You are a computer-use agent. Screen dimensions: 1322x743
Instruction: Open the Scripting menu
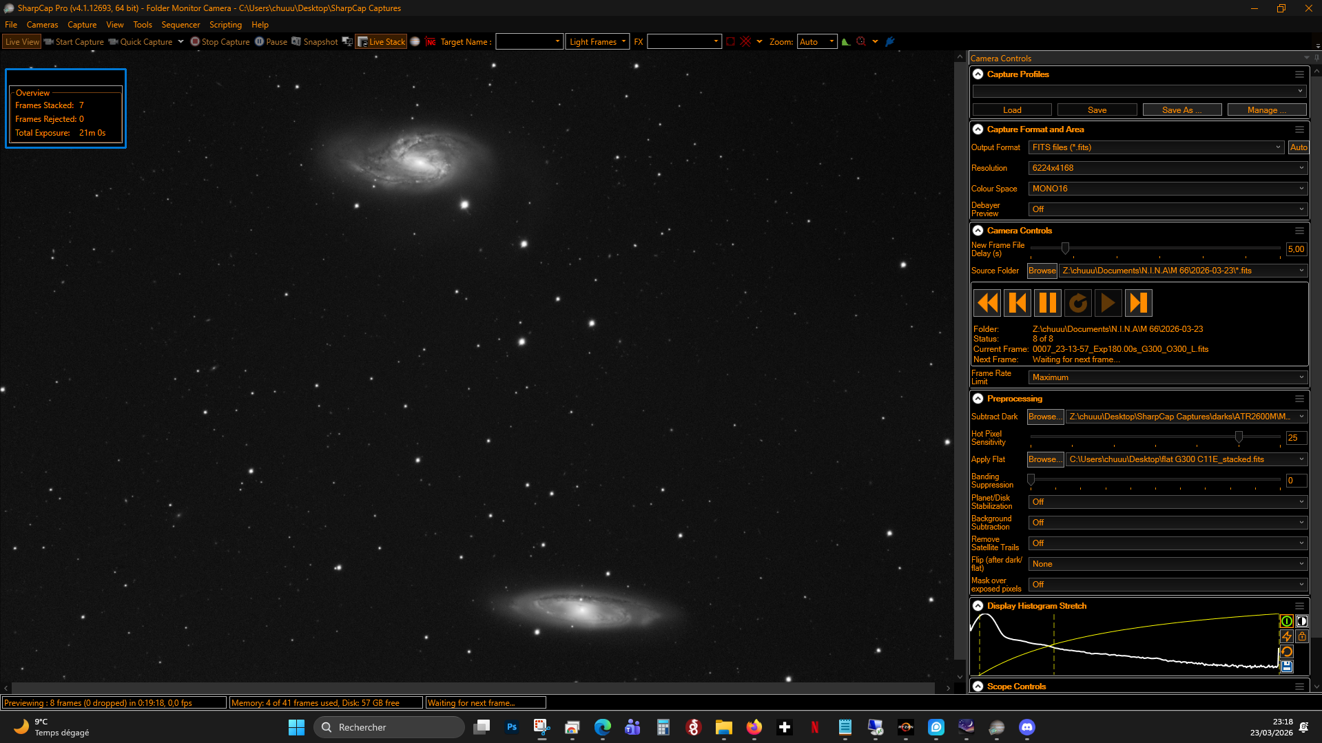[225, 25]
